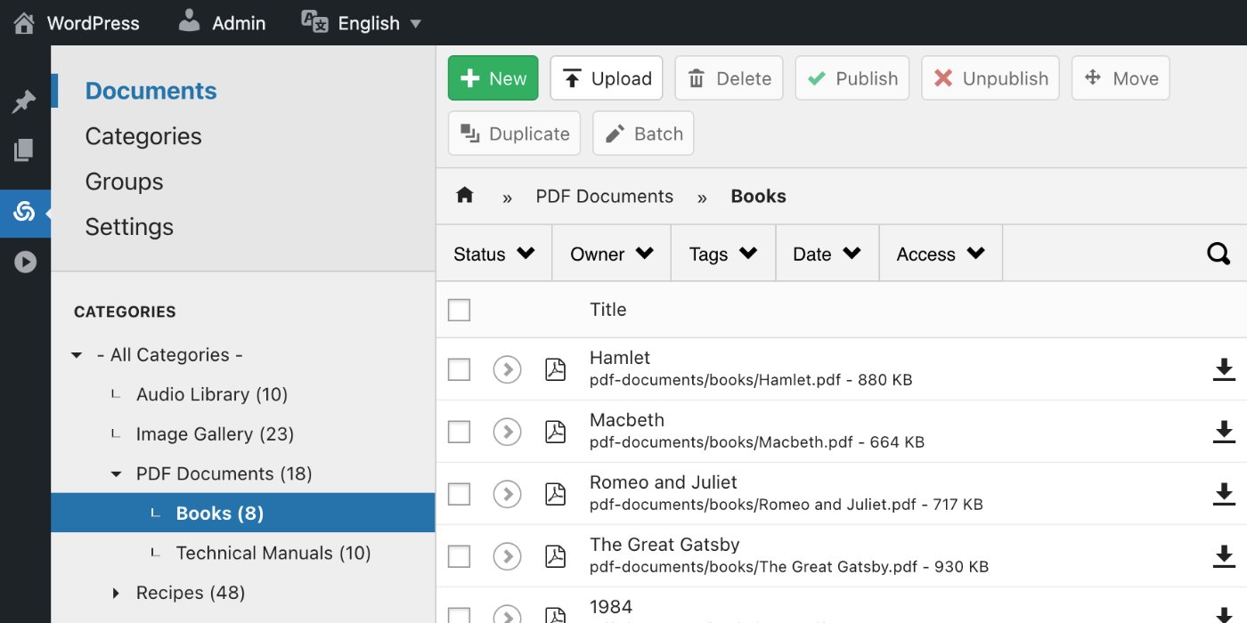1247x623 pixels.
Task: Expand details arrow for Romeo and Juliet
Action: pos(507,493)
